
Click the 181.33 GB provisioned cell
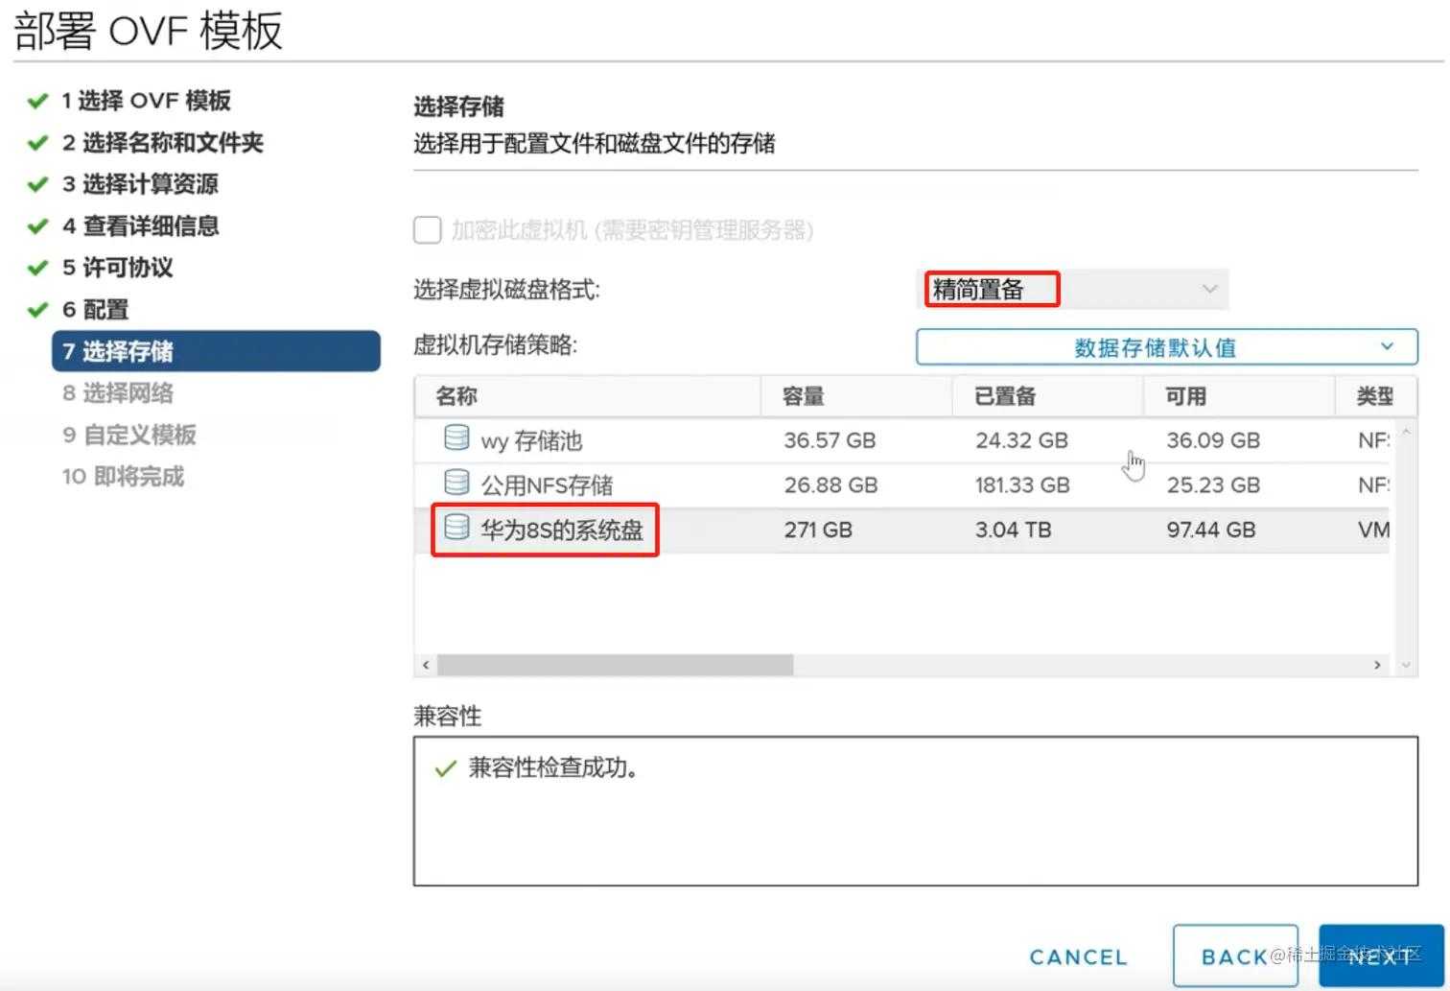tap(1022, 485)
